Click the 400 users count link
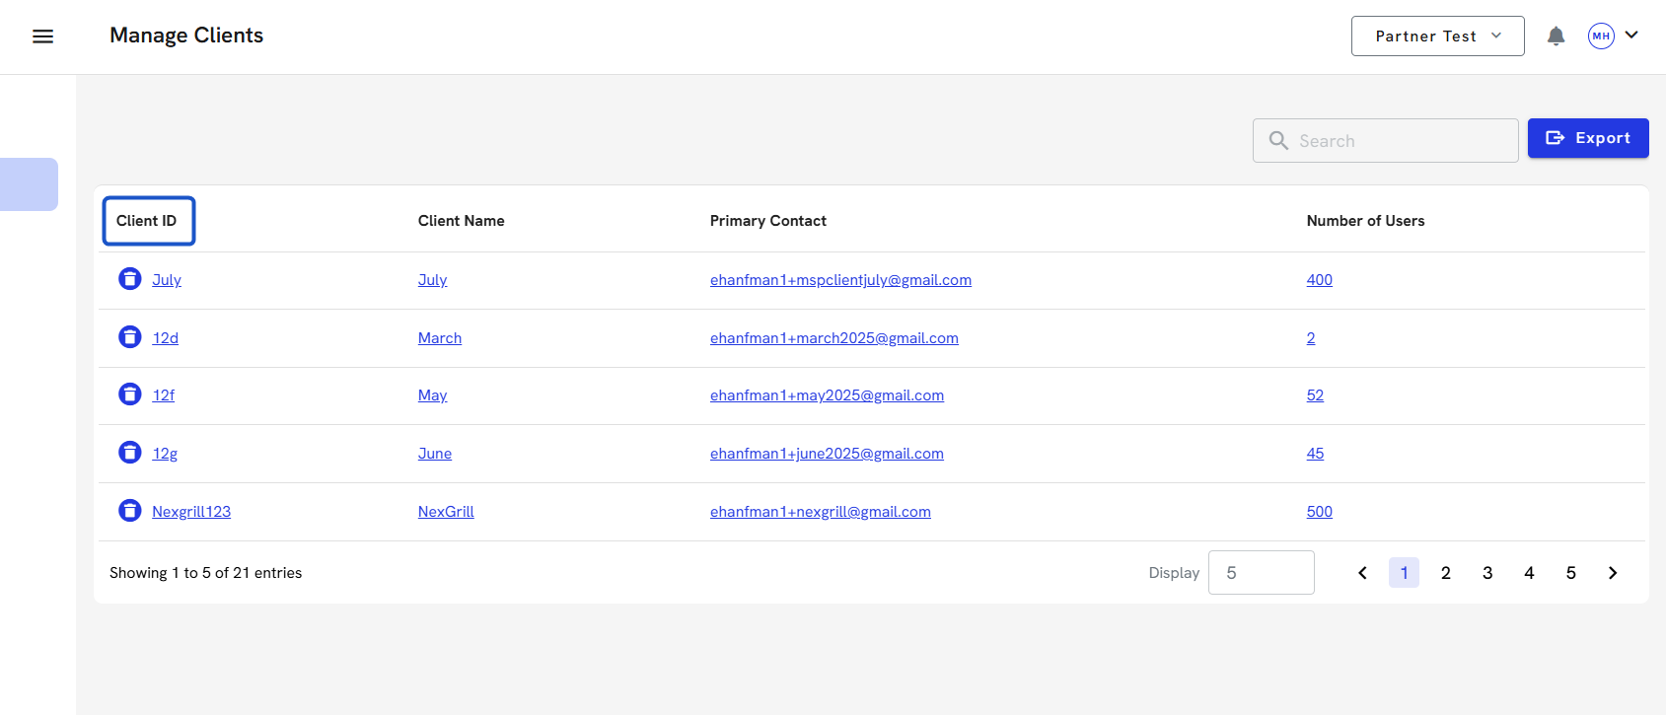The height and width of the screenshot is (715, 1666). coord(1319,280)
